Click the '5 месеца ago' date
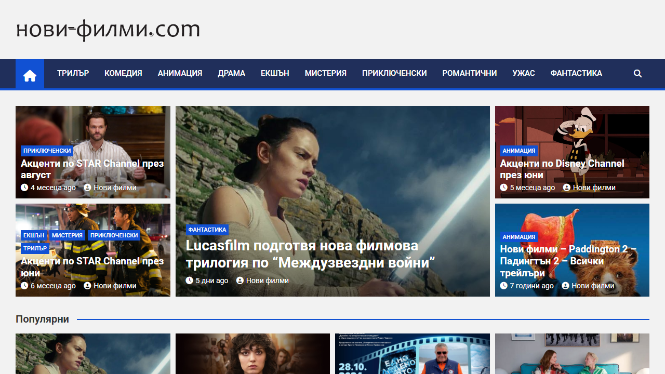The width and height of the screenshot is (665, 374). [x=533, y=188]
